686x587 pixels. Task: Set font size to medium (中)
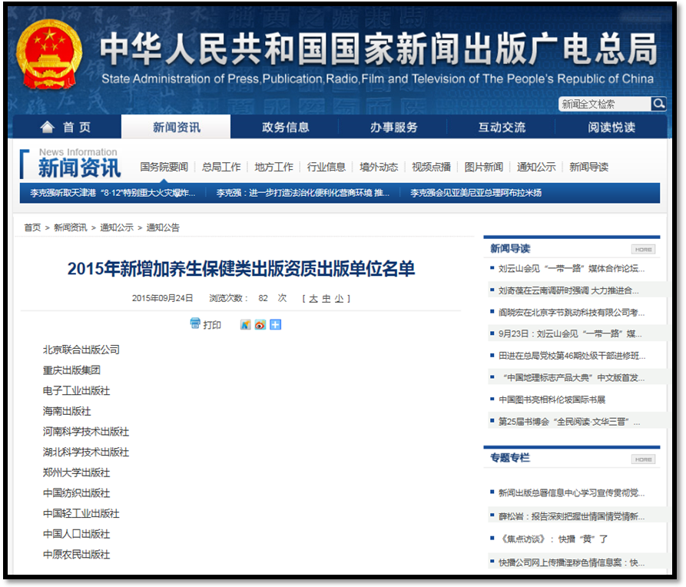[326, 298]
